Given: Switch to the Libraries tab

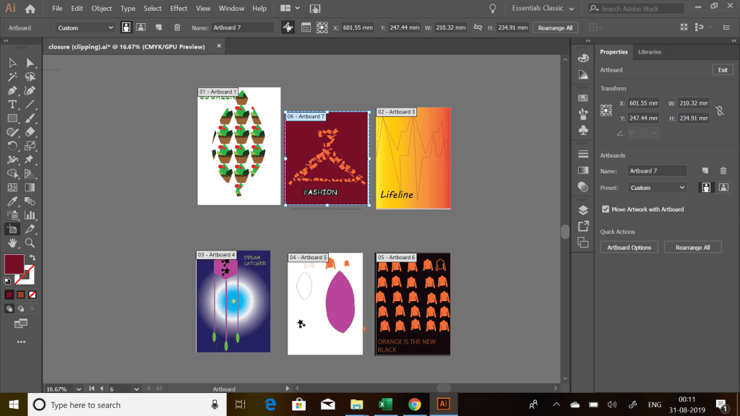Looking at the screenshot, I should pos(649,52).
